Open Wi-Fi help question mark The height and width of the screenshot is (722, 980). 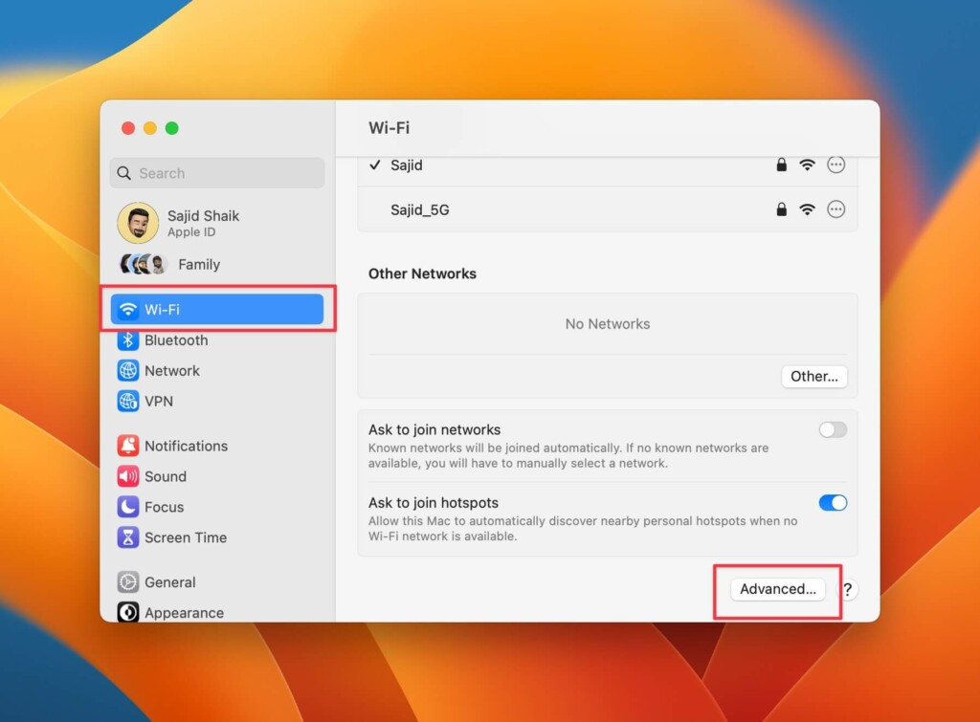coord(849,590)
